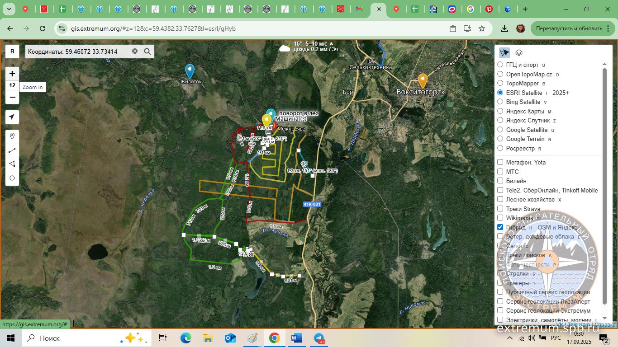Switch to the Pinterest tab
This screenshot has height=347, width=618.
pyautogui.click(x=489, y=9)
